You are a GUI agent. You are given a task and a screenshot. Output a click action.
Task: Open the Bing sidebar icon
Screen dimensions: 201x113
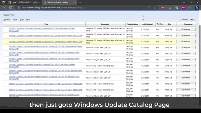click(x=197, y=8)
